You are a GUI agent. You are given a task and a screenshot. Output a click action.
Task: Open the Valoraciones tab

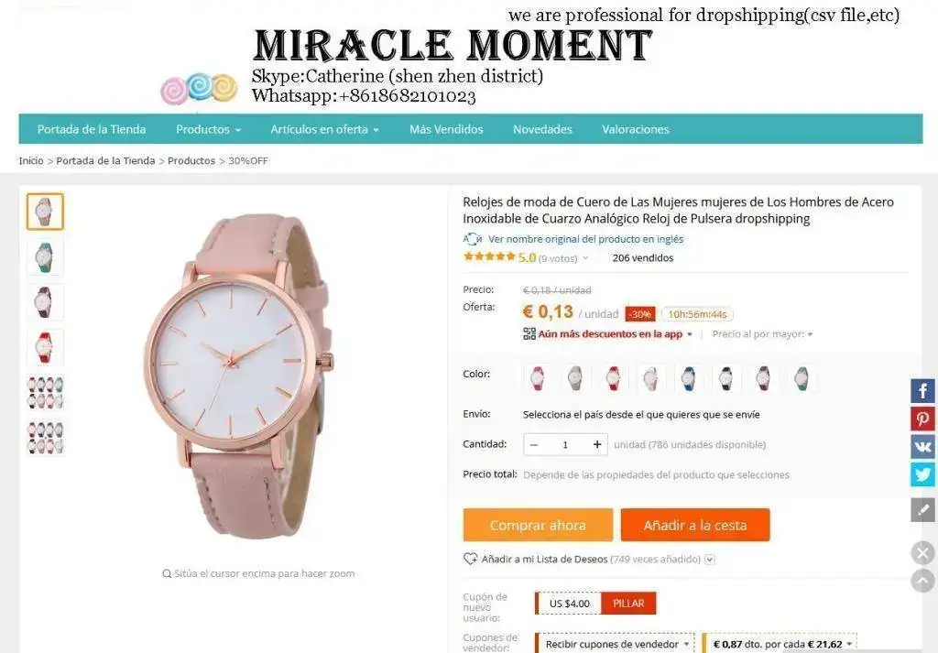[636, 129]
